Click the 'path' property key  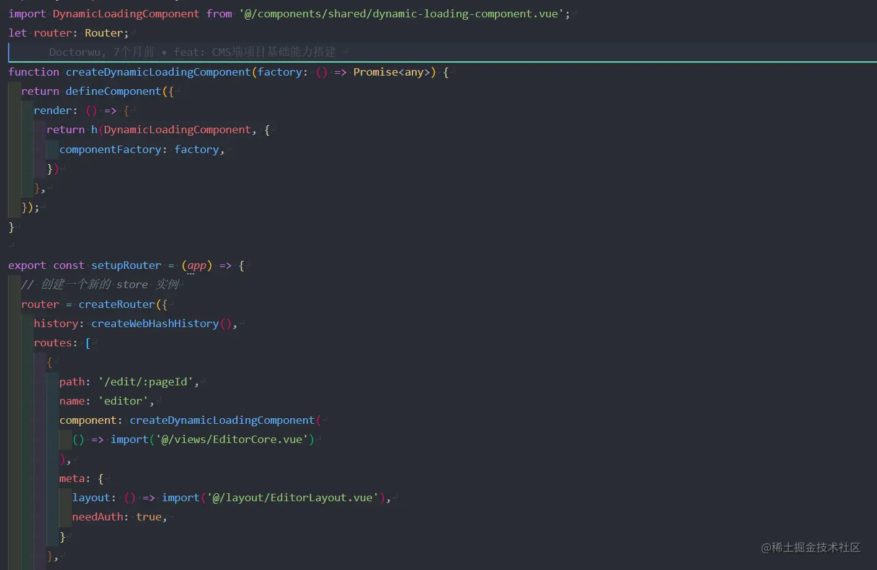(72, 382)
